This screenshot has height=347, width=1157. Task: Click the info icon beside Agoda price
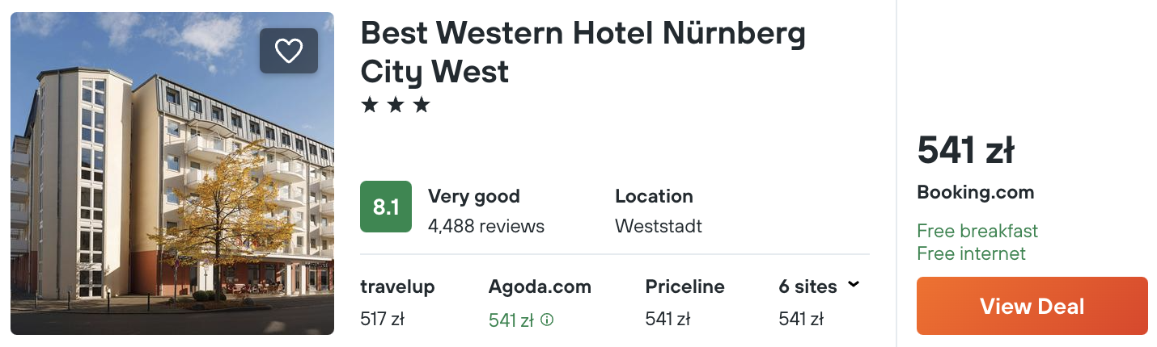click(x=547, y=320)
